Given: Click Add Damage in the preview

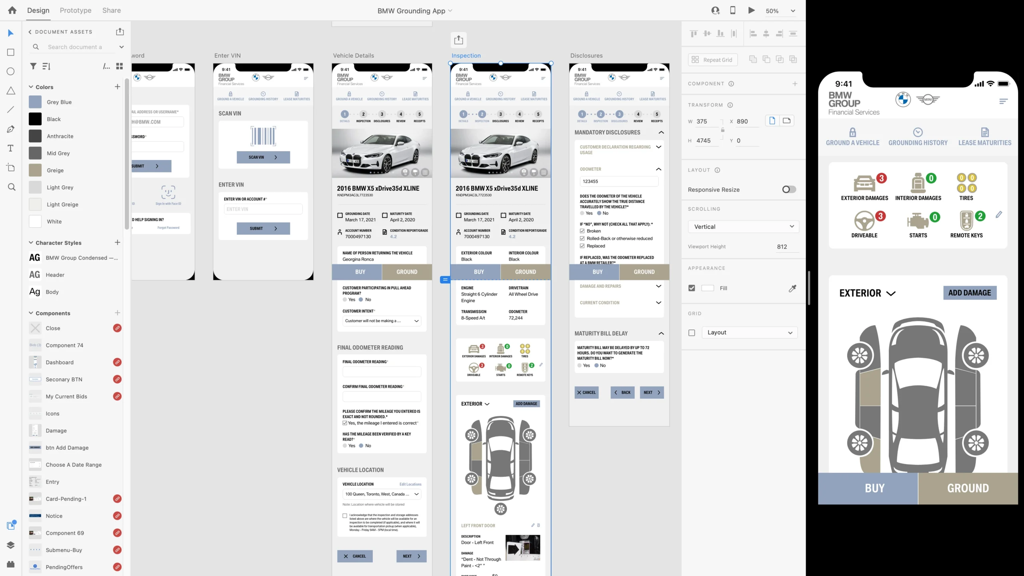Looking at the screenshot, I should pos(970,293).
